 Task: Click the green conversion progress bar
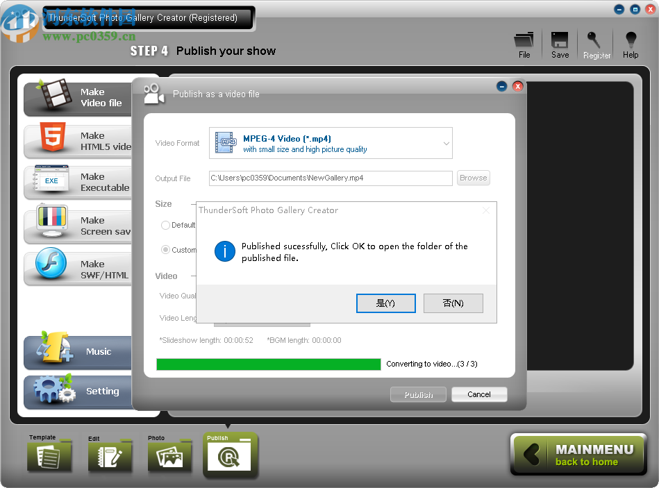coord(269,364)
